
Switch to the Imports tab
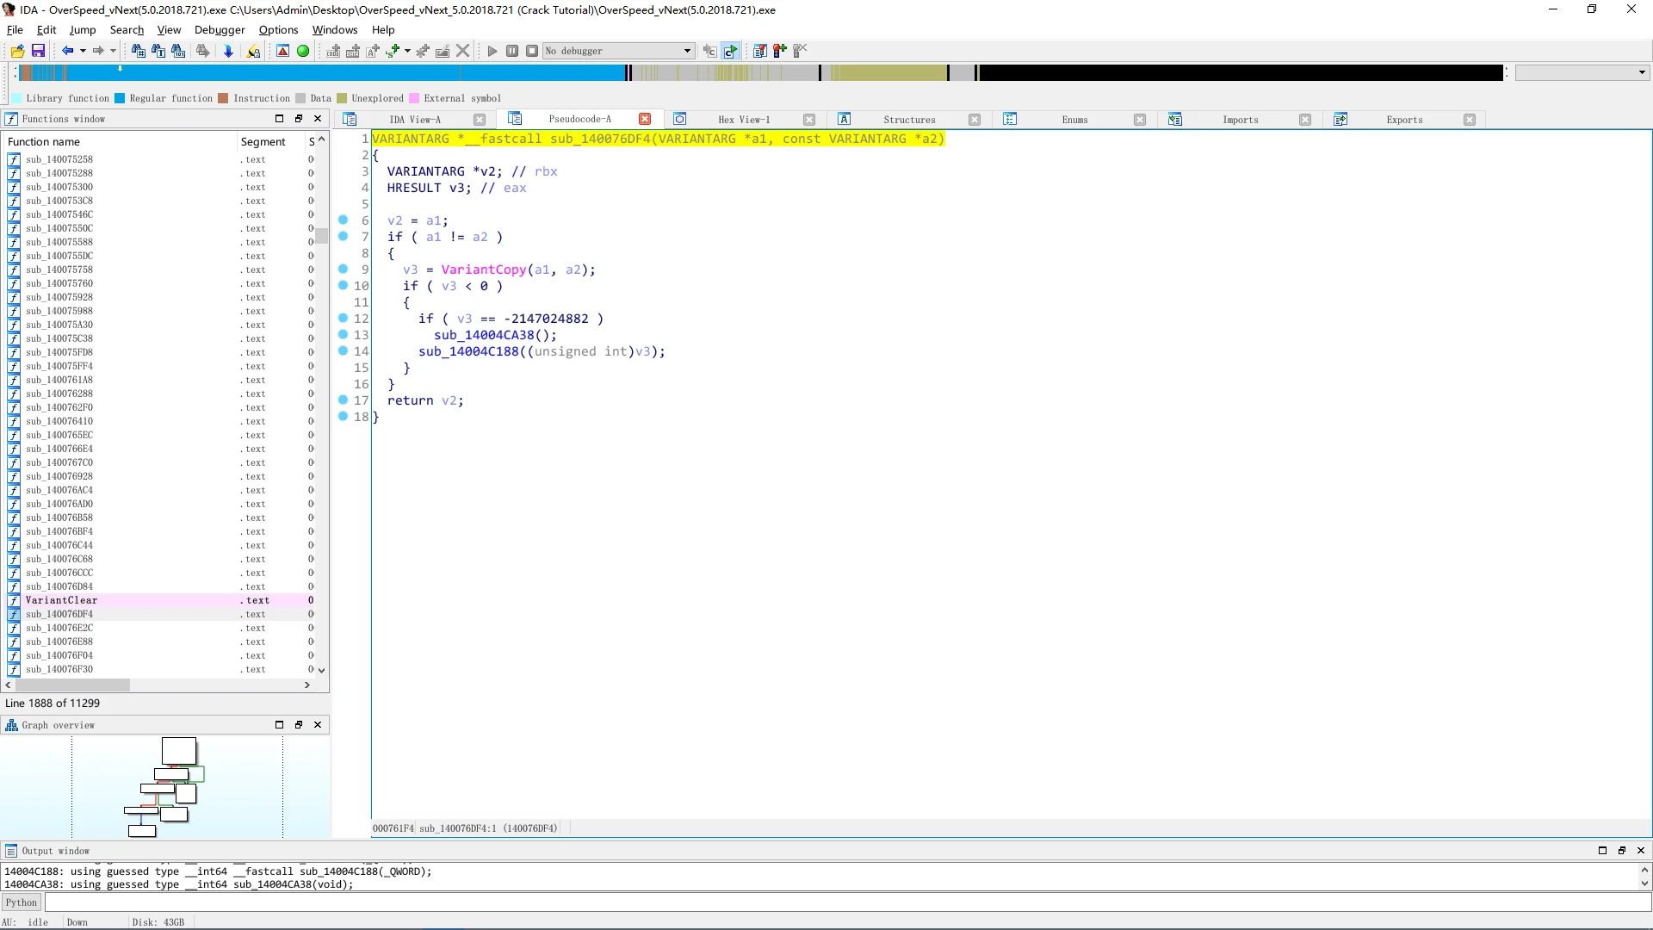1241,120
